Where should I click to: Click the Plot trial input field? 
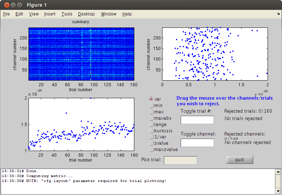[x=180, y=160]
